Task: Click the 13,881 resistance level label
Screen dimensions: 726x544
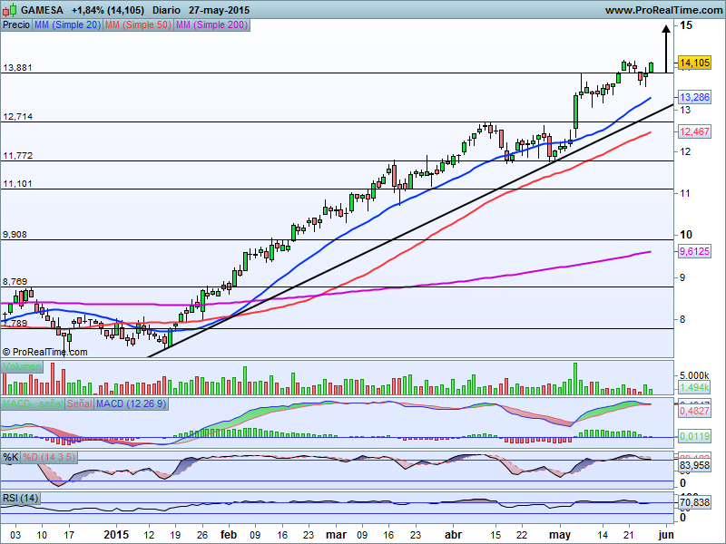Action: tap(17, 68)
